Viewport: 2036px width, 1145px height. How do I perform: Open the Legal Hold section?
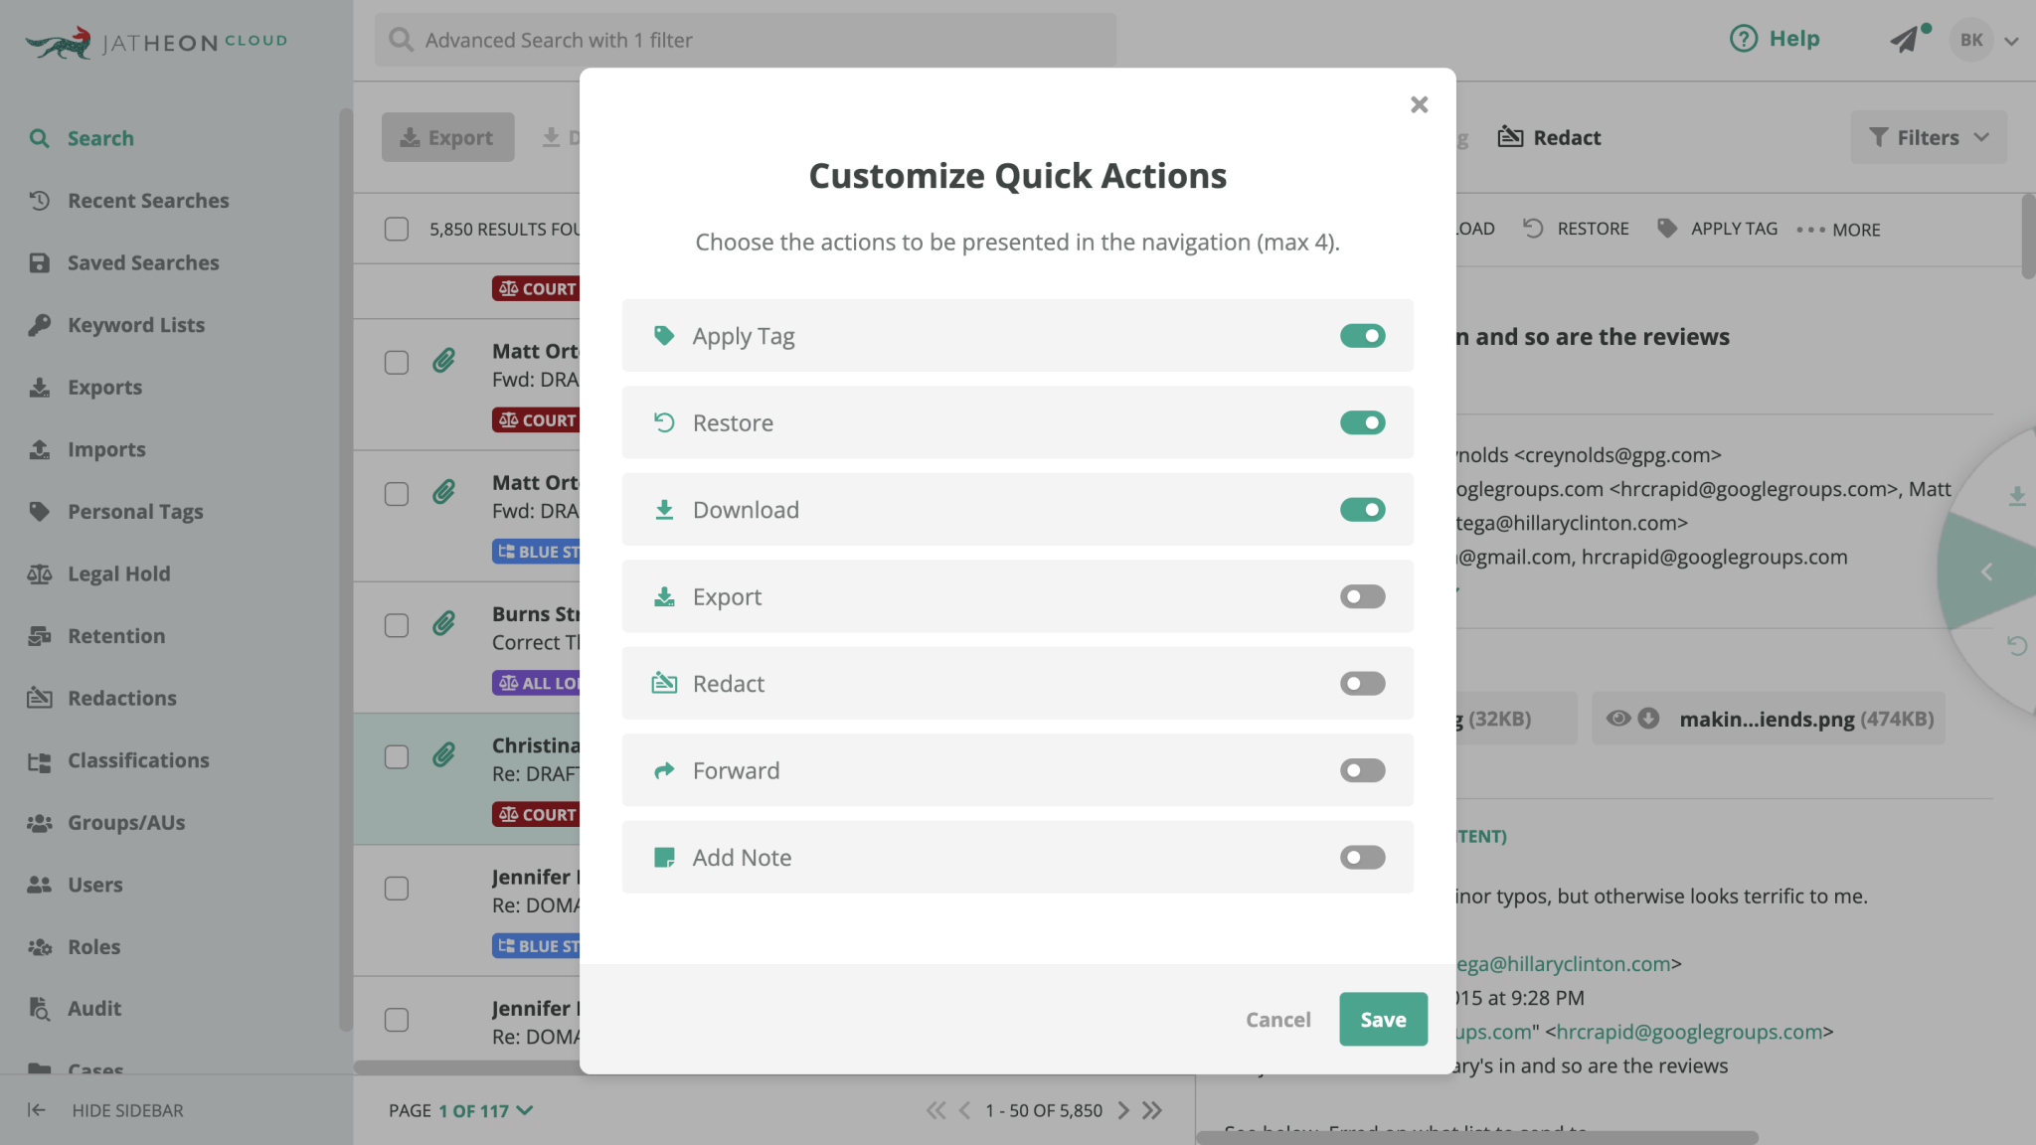pos(118,573)
